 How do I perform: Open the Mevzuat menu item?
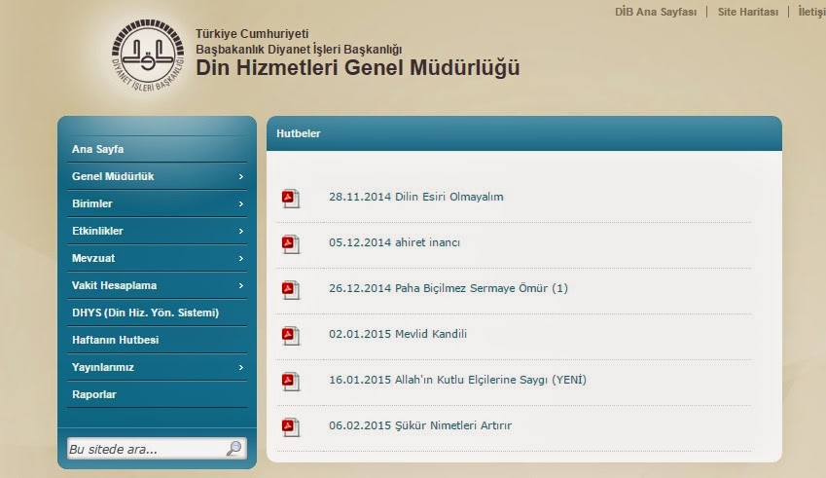point(157,258)
